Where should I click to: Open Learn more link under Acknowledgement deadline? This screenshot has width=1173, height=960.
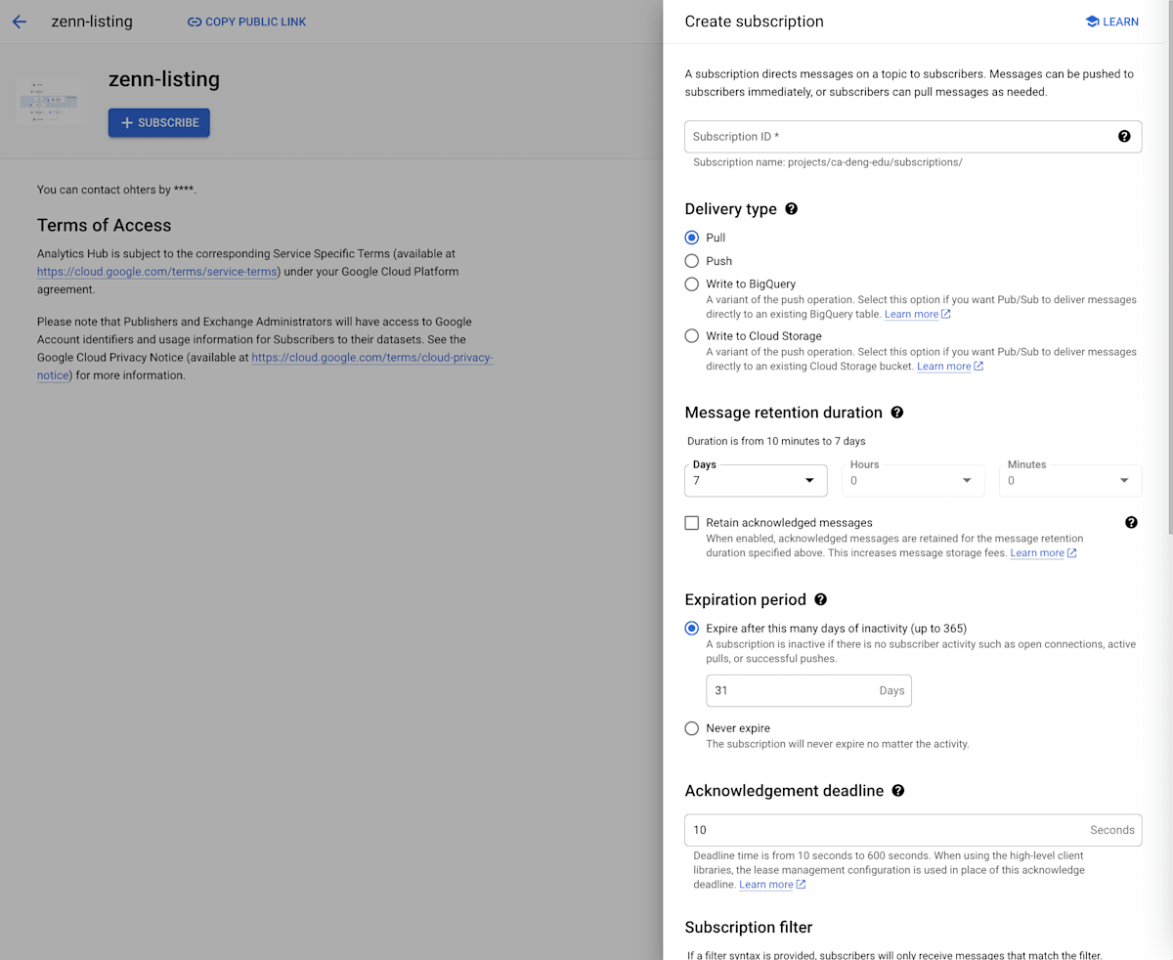[772, 885]
